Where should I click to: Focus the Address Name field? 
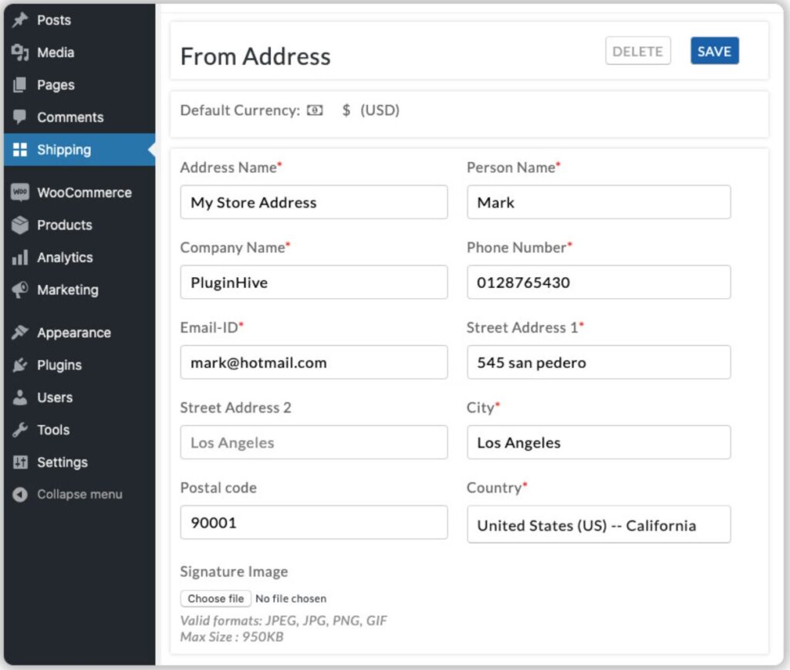(314, 202)
